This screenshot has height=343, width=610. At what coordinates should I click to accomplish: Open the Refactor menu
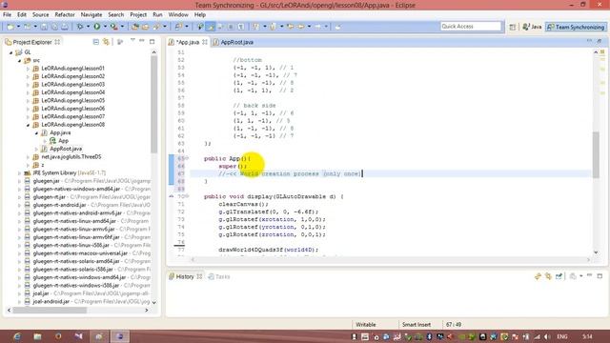[x=65, y=15]
